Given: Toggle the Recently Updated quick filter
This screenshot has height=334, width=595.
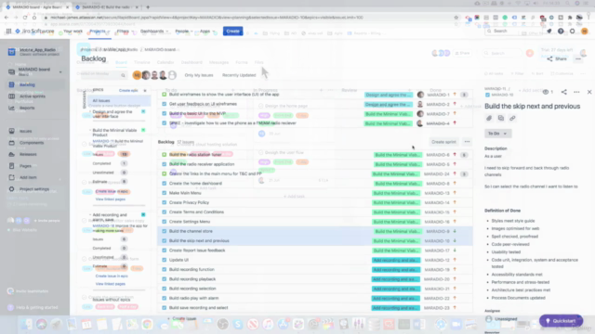Looking at the screenshot, I should (x=239, y=75).
